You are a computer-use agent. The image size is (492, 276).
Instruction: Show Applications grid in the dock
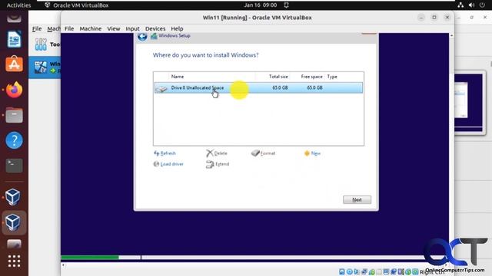14,261
